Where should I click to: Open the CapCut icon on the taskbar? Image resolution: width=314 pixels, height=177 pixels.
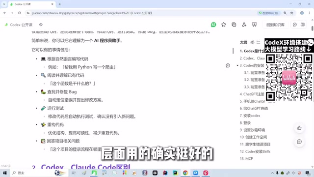155,173
